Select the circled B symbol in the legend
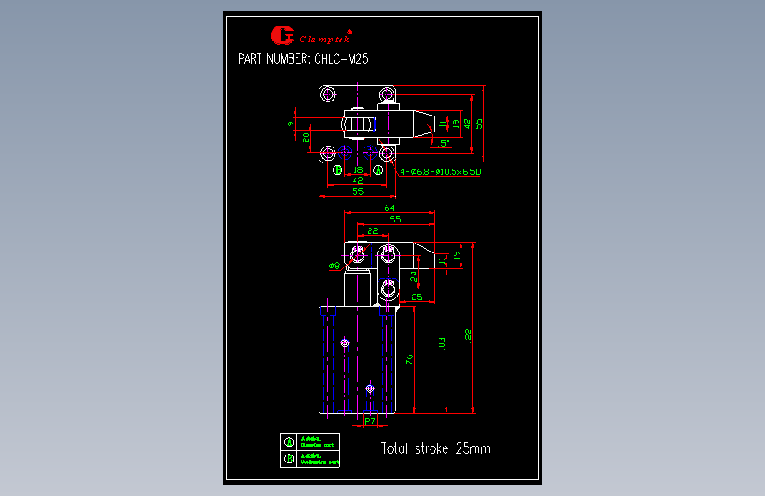This screenshot has height=496, width=765. (x=289, y=459)
